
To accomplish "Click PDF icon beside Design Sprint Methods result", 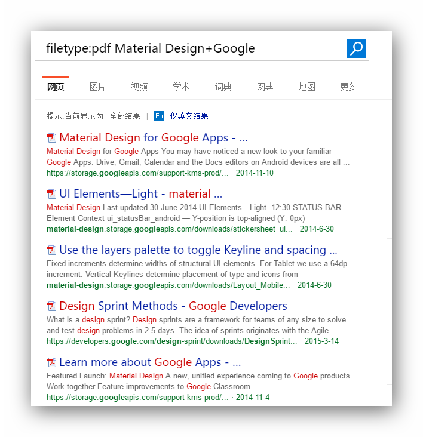I will click(51, 306).
